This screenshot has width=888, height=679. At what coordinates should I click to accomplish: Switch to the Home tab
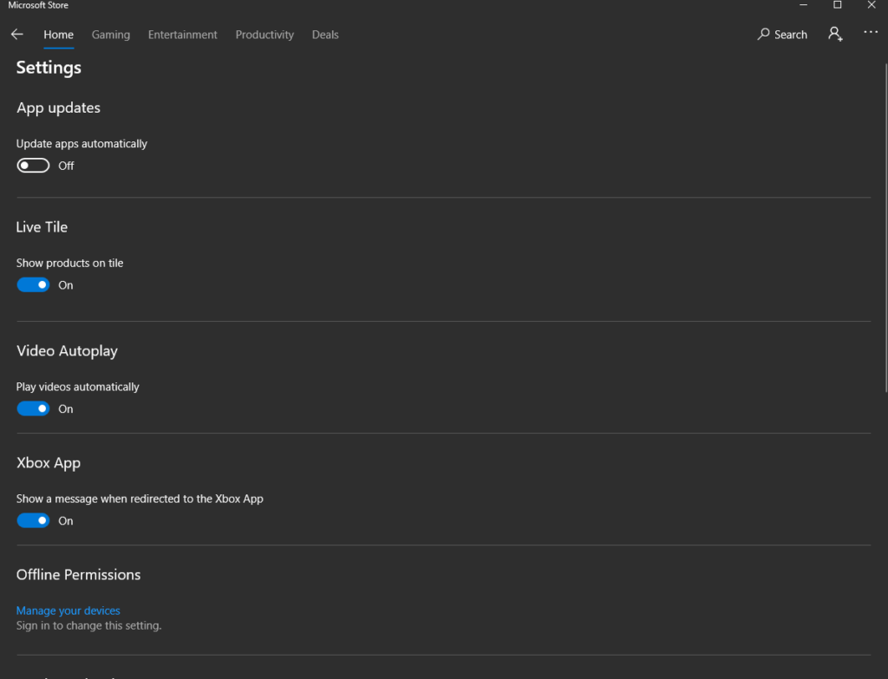(x=58, y=35)
